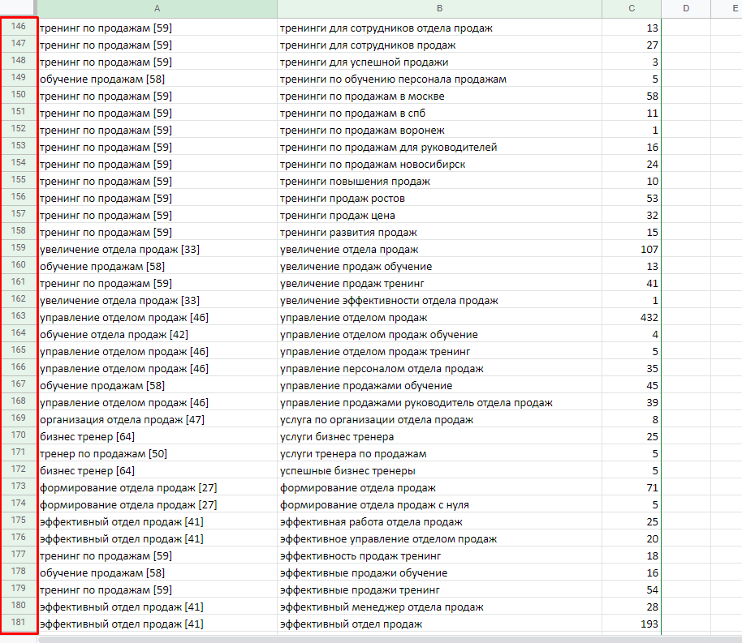Click cell 'управление отделом продаж [46]' in row 163

pos(157,318)
